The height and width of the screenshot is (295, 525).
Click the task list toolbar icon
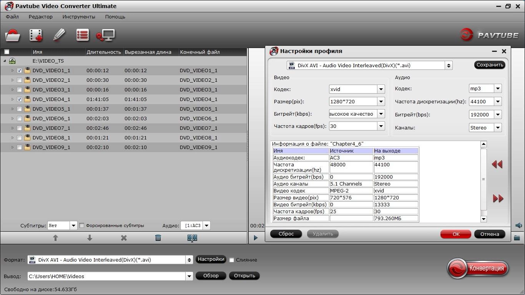coord(82,35)
